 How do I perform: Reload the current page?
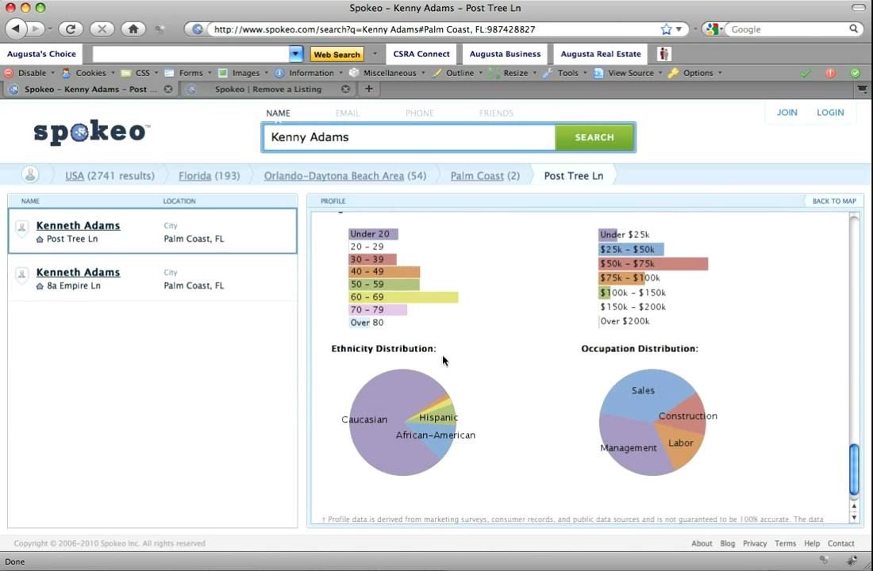click(70, 29)
